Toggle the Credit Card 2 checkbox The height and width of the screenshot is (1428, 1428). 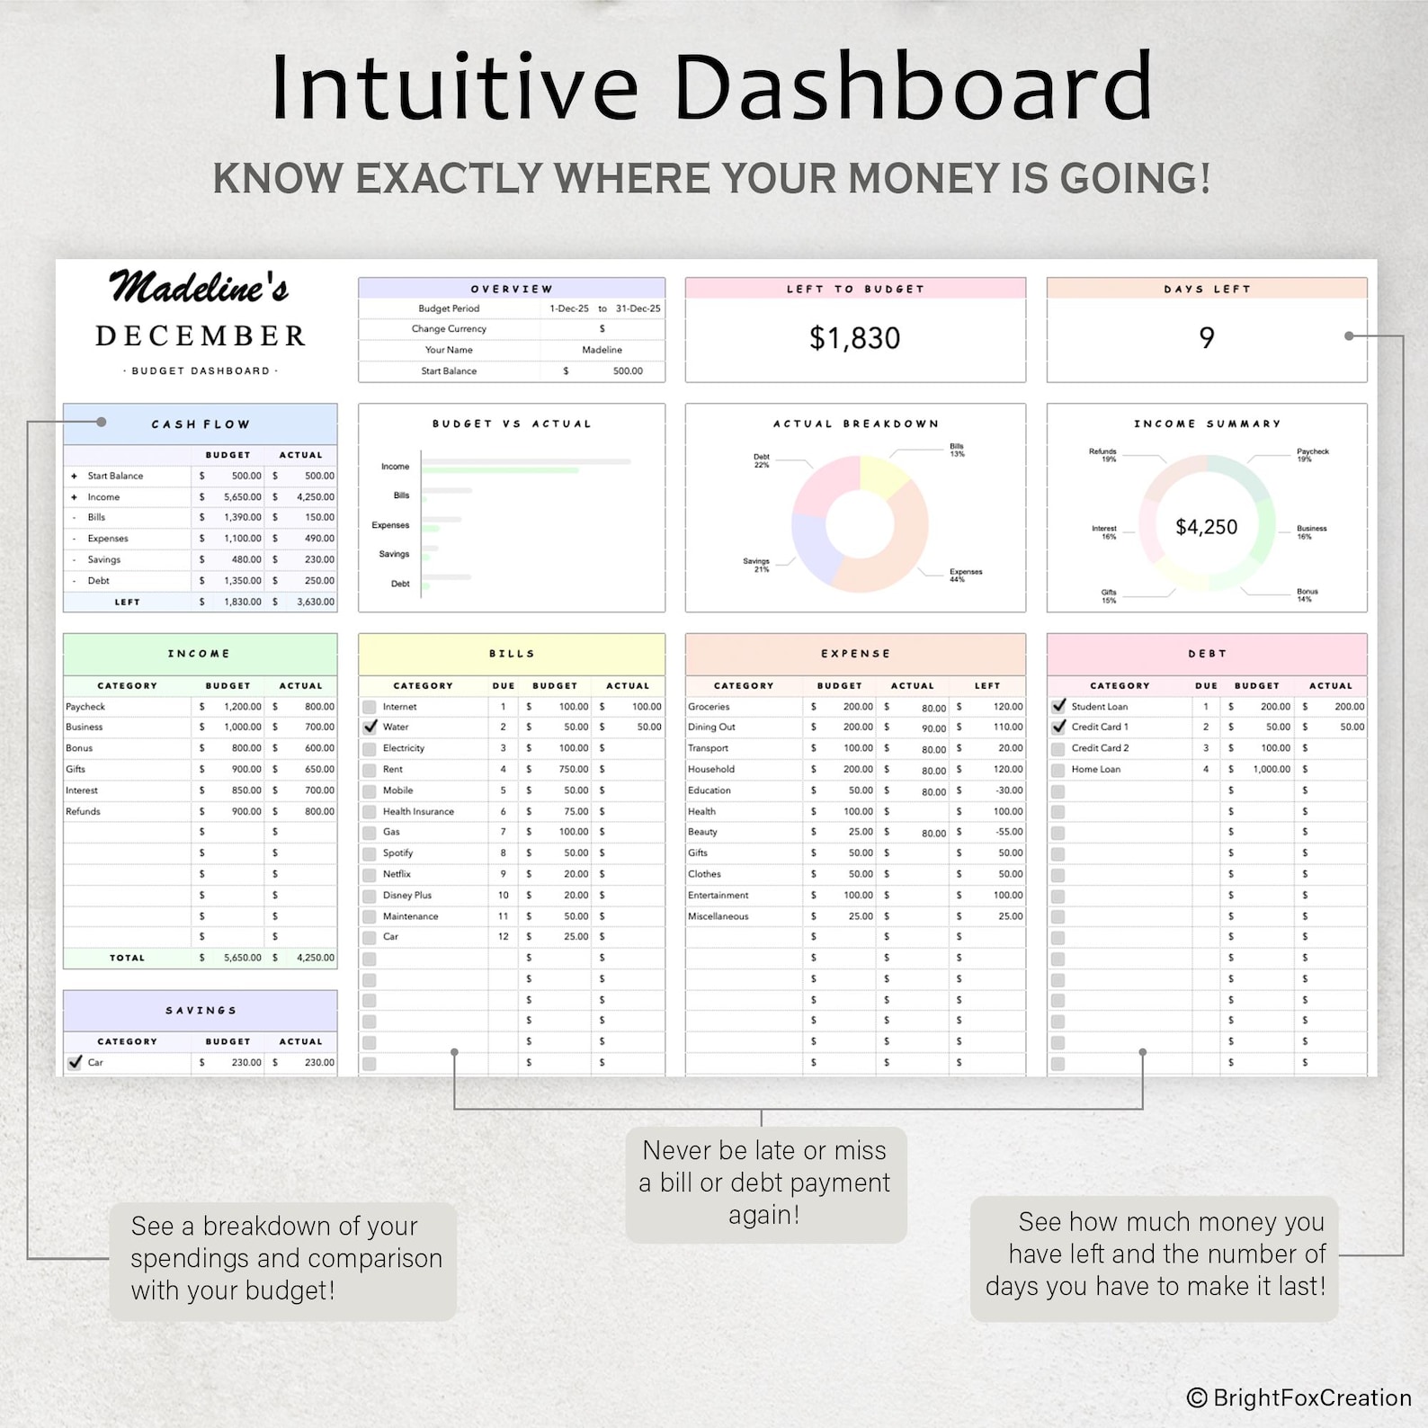pyautogui.click(x=1058, y=748)
